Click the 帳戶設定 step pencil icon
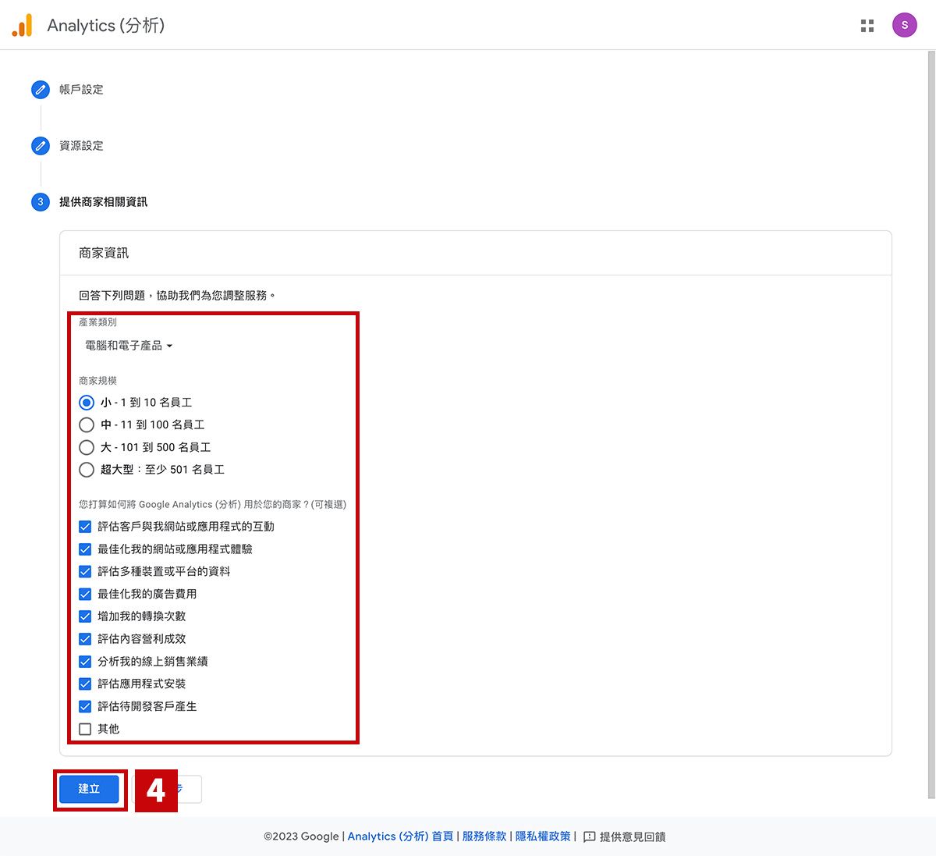Screen dimensions: 936x856 pos(41,90)
